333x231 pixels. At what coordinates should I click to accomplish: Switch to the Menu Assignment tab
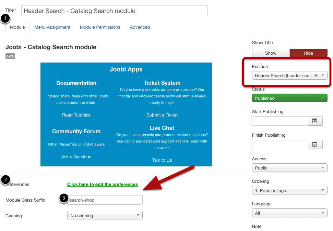[52, 27]
